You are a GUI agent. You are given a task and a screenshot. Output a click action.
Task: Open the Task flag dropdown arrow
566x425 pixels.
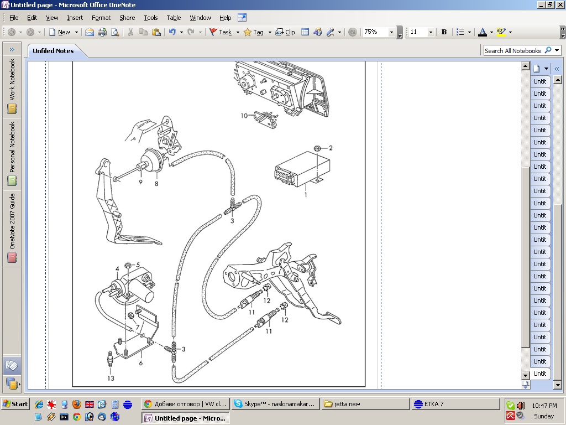[x=238, y=32]
